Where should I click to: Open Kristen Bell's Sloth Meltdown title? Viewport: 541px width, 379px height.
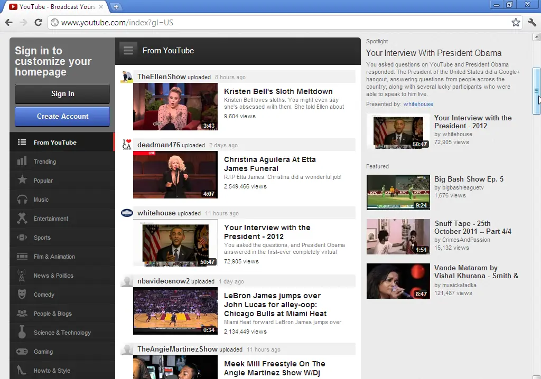[278, 91]
